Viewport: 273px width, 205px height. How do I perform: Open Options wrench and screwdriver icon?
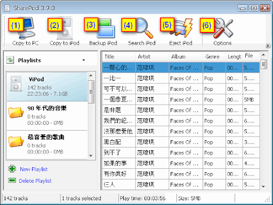(223, 28)
